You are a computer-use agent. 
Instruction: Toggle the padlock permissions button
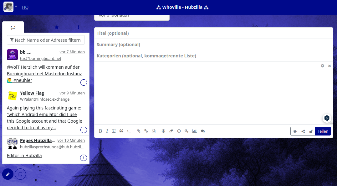311,131
